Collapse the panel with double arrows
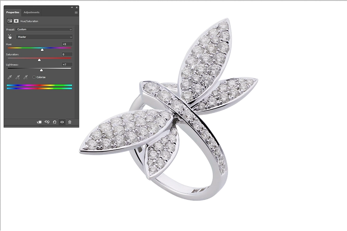Screen dimensions: 347x231 (x=72, y=7)
